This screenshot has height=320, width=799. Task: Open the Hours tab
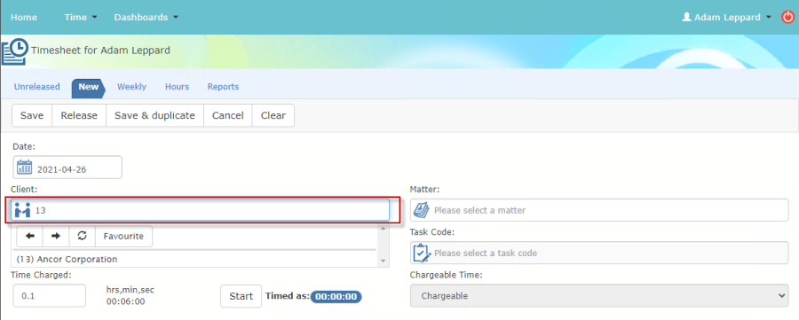[177, 87]
